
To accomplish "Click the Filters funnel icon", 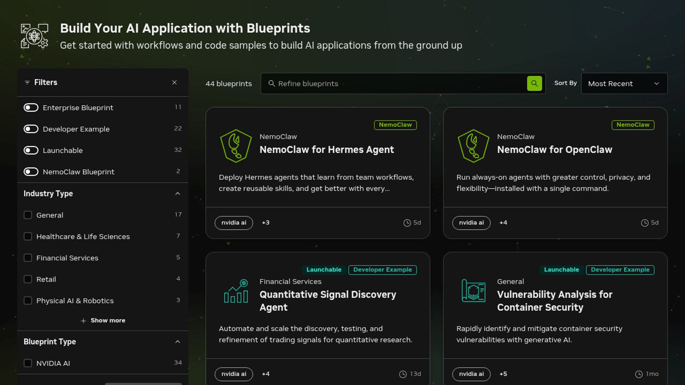I will click(x=27, y=82).
